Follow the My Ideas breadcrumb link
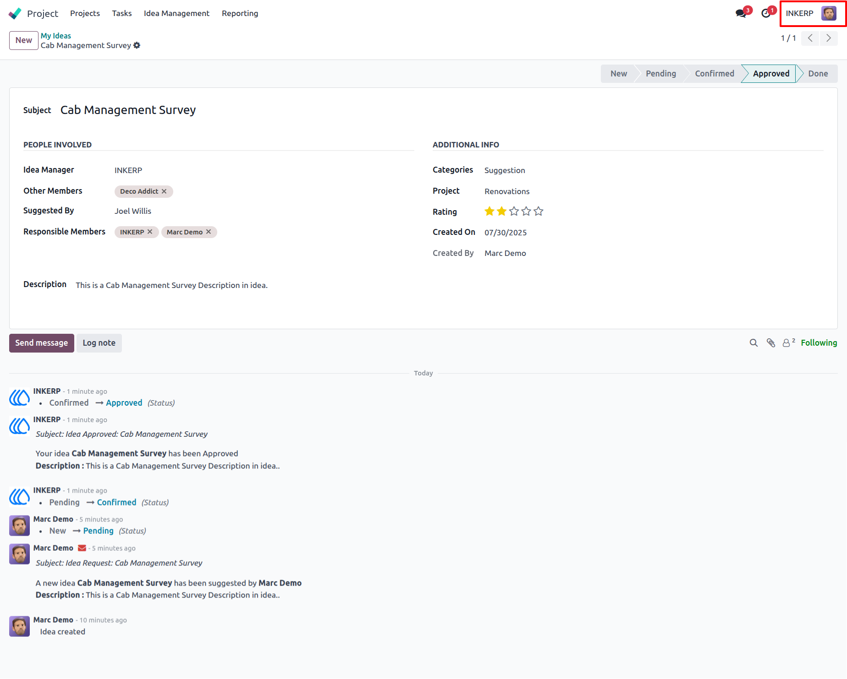Screen dimensions: 847x679 pyautogui.click(x=56, y=36)
